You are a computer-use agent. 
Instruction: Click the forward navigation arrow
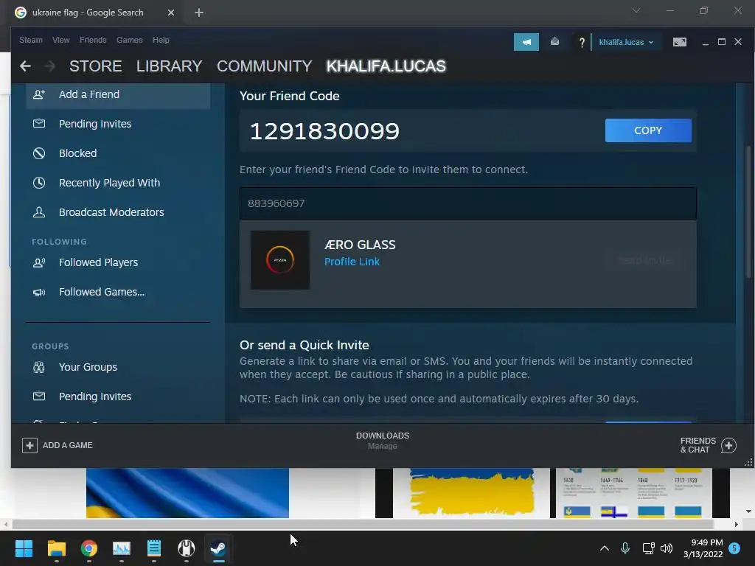pos(49,66)
